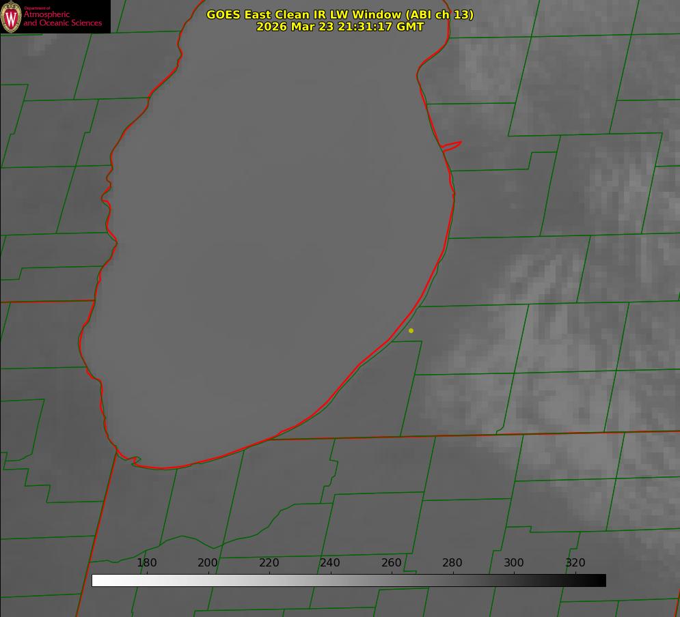Viewport: 680px width, 617px height.
Task: Click the GOES East Clean IR title
Action: click(340, 14)
